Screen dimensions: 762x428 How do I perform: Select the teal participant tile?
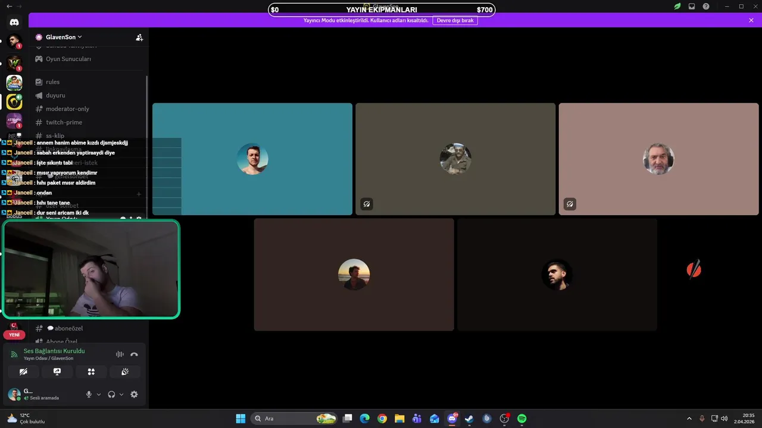click(252, 159)
